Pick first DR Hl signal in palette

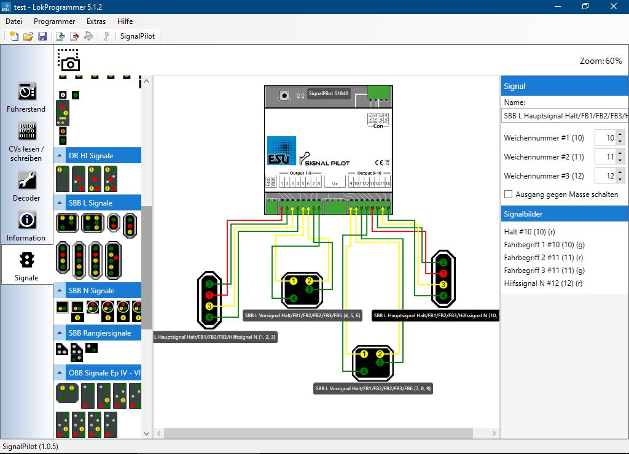point(63,179)
